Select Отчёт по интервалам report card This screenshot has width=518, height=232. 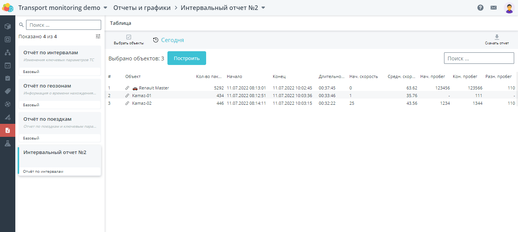click(60, 60)
